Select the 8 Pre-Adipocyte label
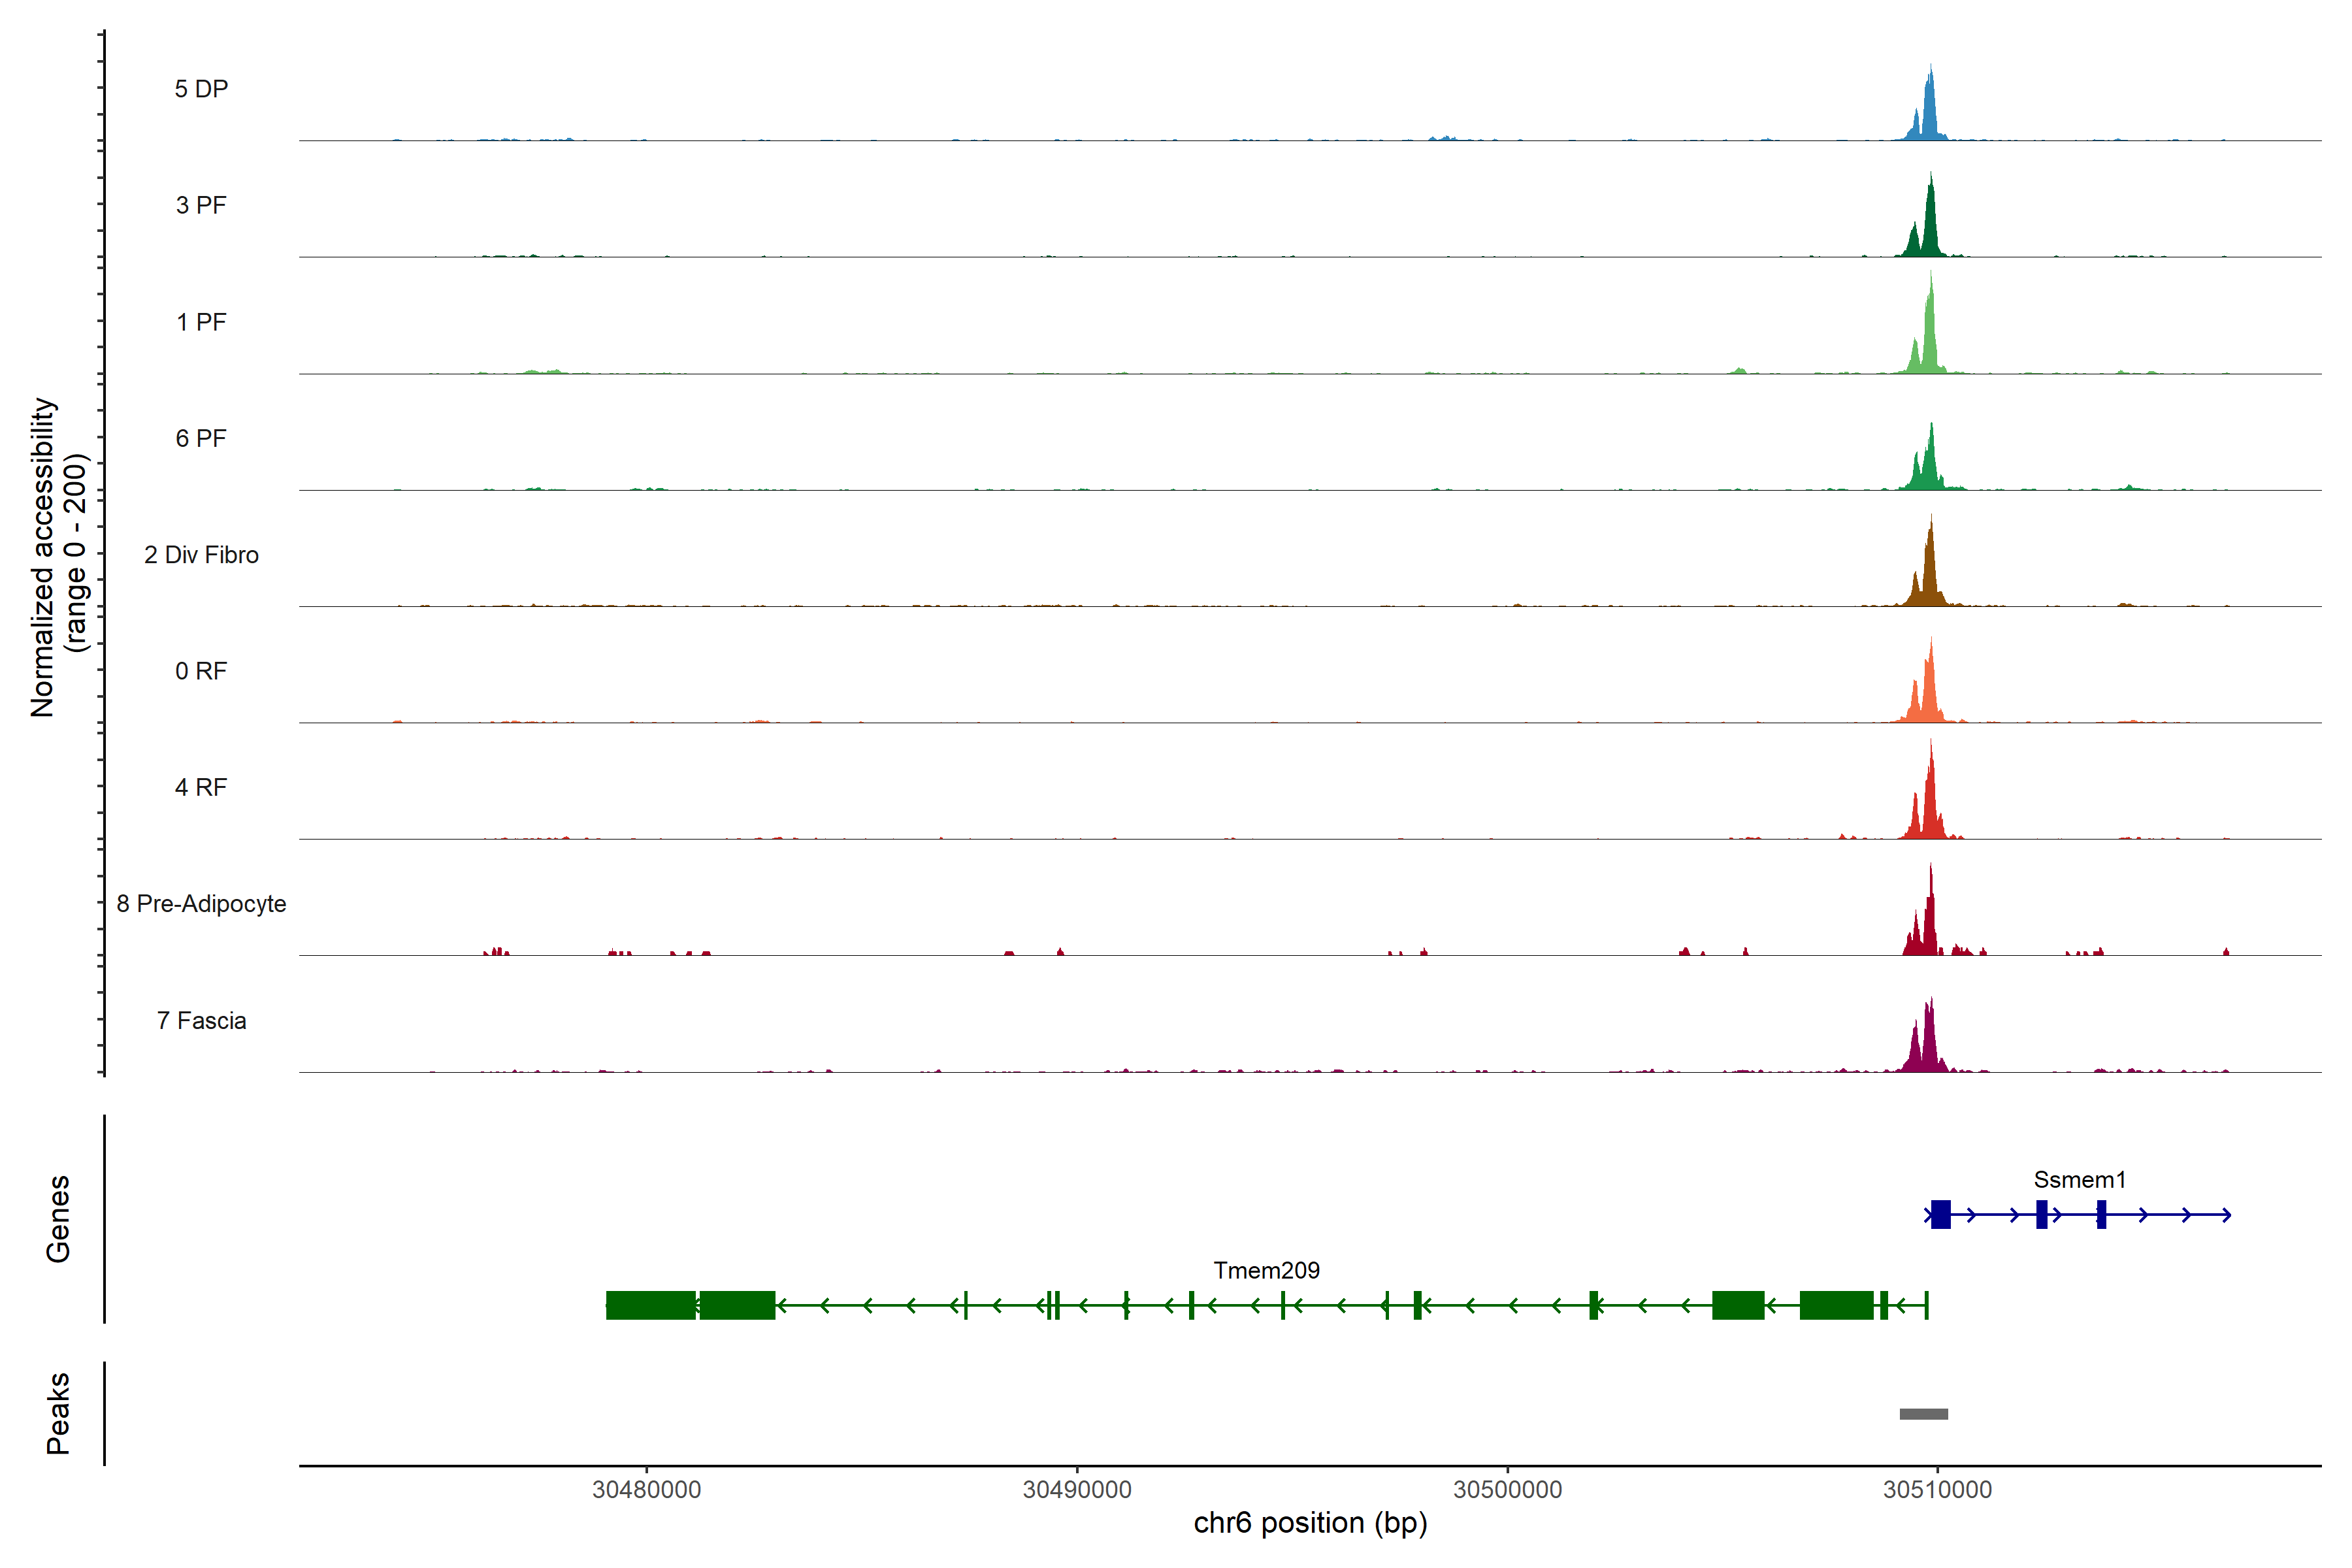This screenshot has height=1568, width=2352. pos(201,904)
